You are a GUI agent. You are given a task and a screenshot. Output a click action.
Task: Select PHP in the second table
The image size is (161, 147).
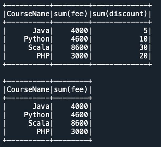pyautogui.click(x=43, y=131)
